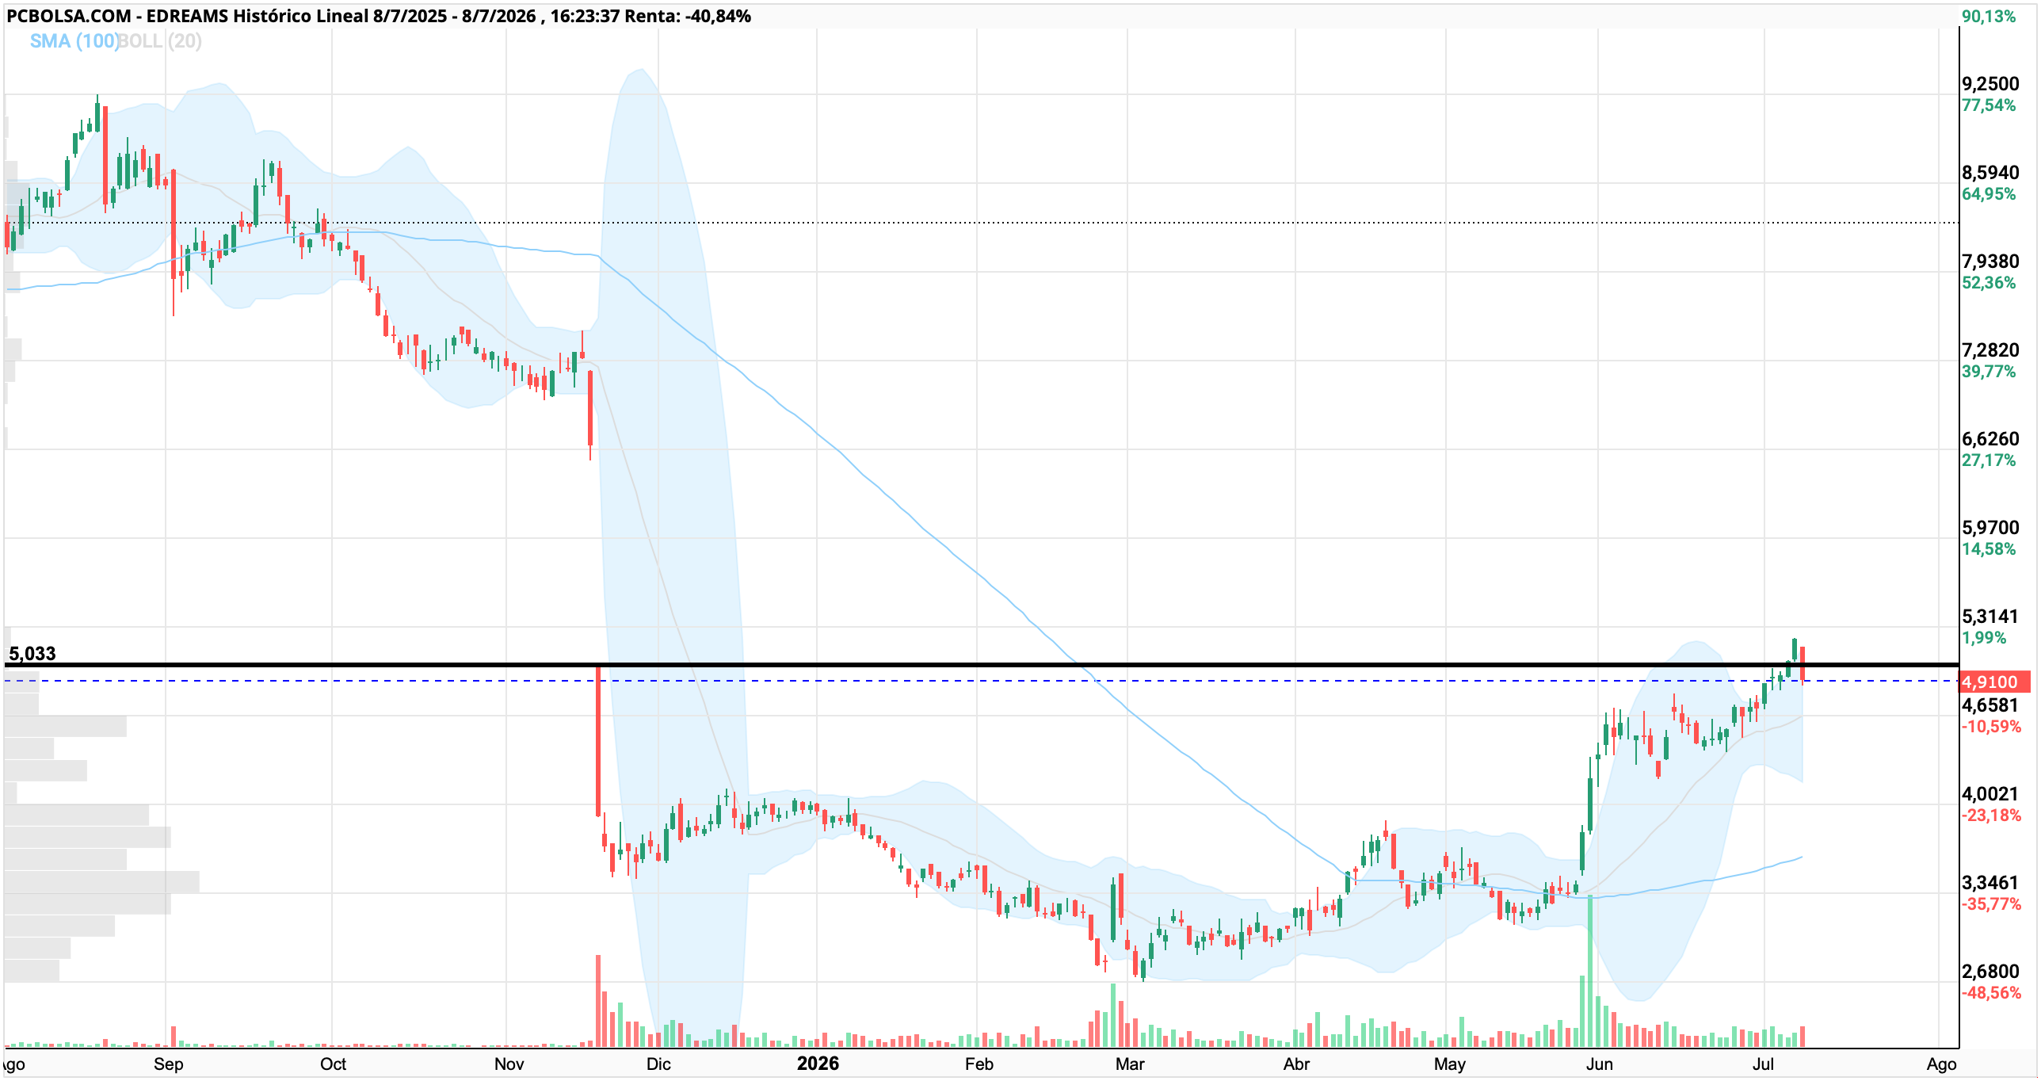Image resolution: width=2041 pixels, height=1081 pixels.
Task: Click the 7,2820 price level label
Action: (1990, 350)
